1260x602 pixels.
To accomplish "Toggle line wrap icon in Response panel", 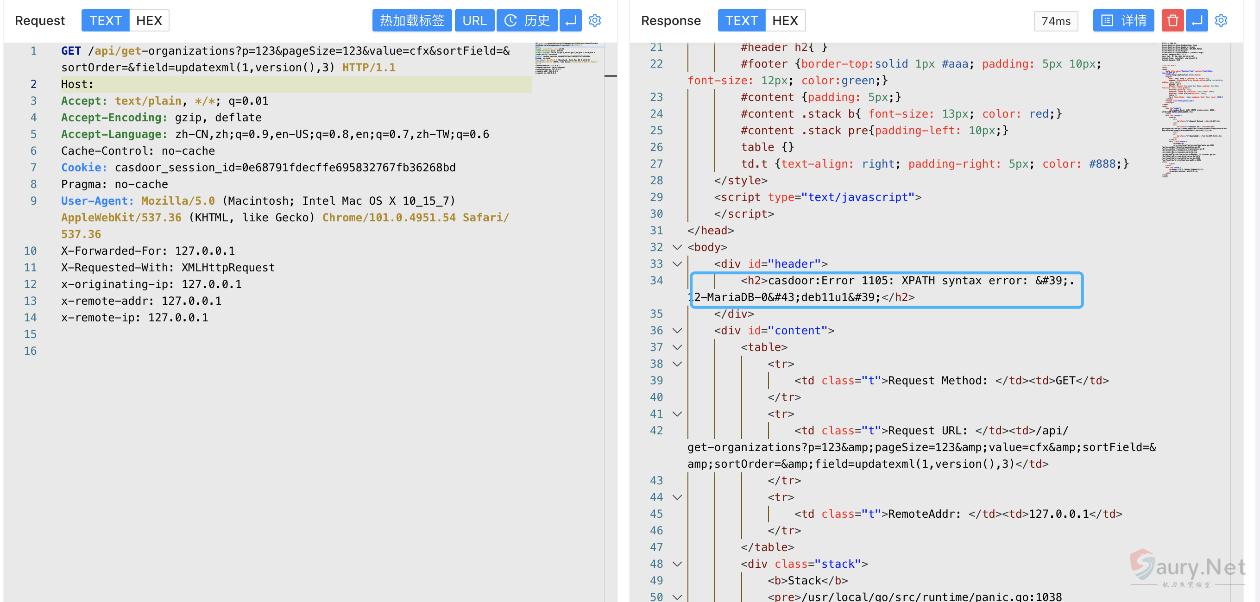I will click(x=1197, y=20).
